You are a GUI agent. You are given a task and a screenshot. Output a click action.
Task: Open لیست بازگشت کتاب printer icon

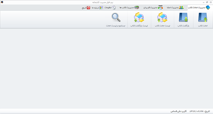(139, 17)
